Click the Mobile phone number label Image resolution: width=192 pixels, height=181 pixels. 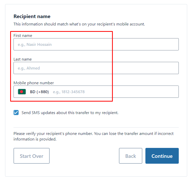(x=34, y=83)
